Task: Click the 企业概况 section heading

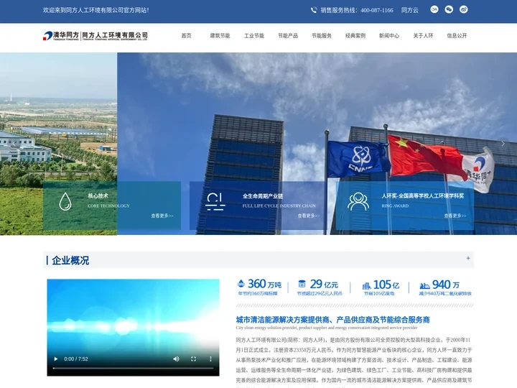Action: [x=70, y=260]
